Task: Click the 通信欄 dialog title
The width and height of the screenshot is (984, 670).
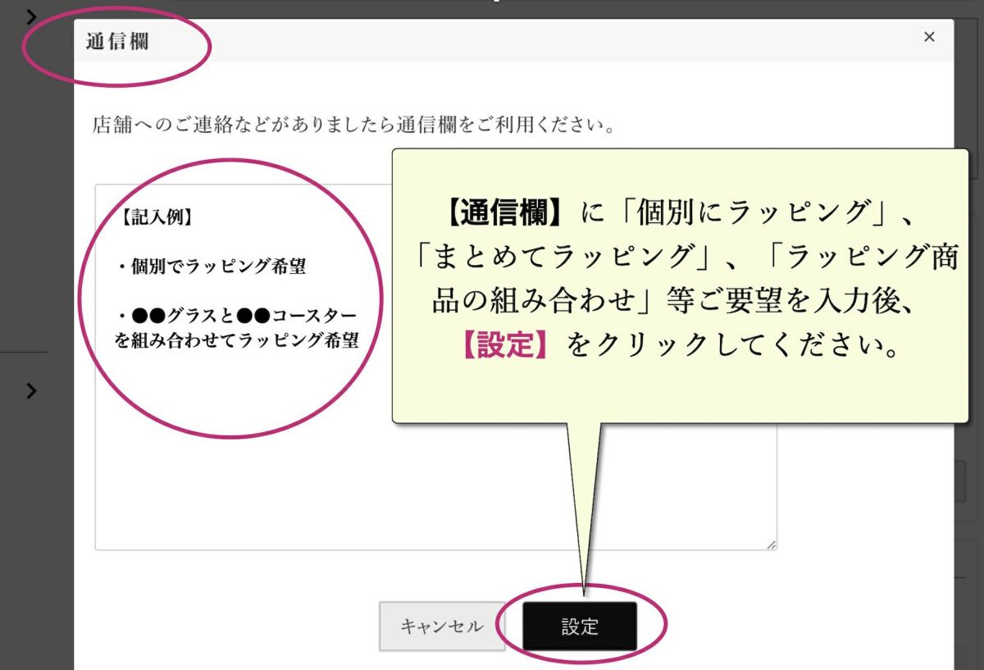Action: tap(117, 42)
